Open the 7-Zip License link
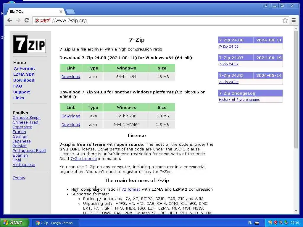The height and width of the screenshot is (227, 303). [x=83, y=158]
